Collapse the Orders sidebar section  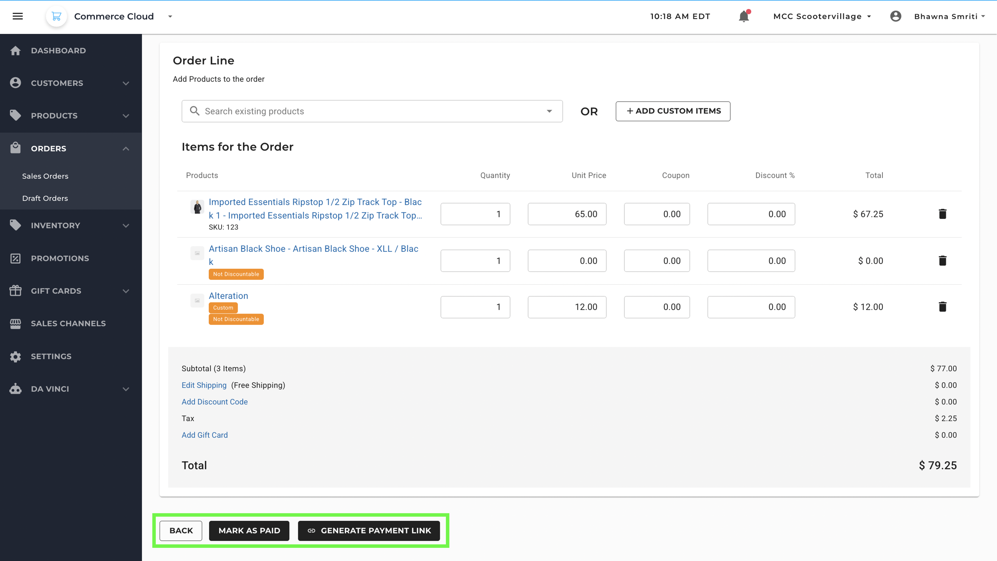click(125, 149)
